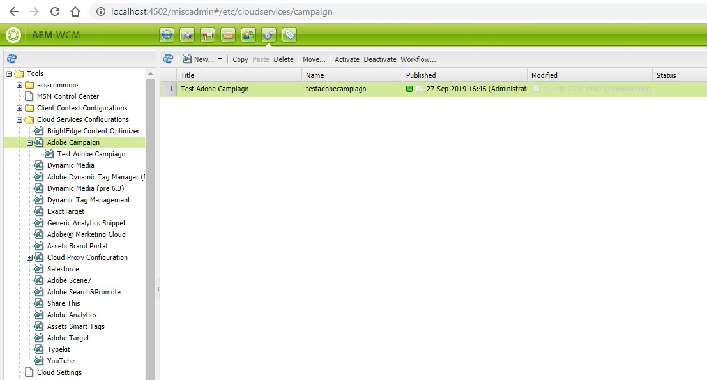Select Share This tree item
This screenshot has height=380, width=707.
(64, 303)
